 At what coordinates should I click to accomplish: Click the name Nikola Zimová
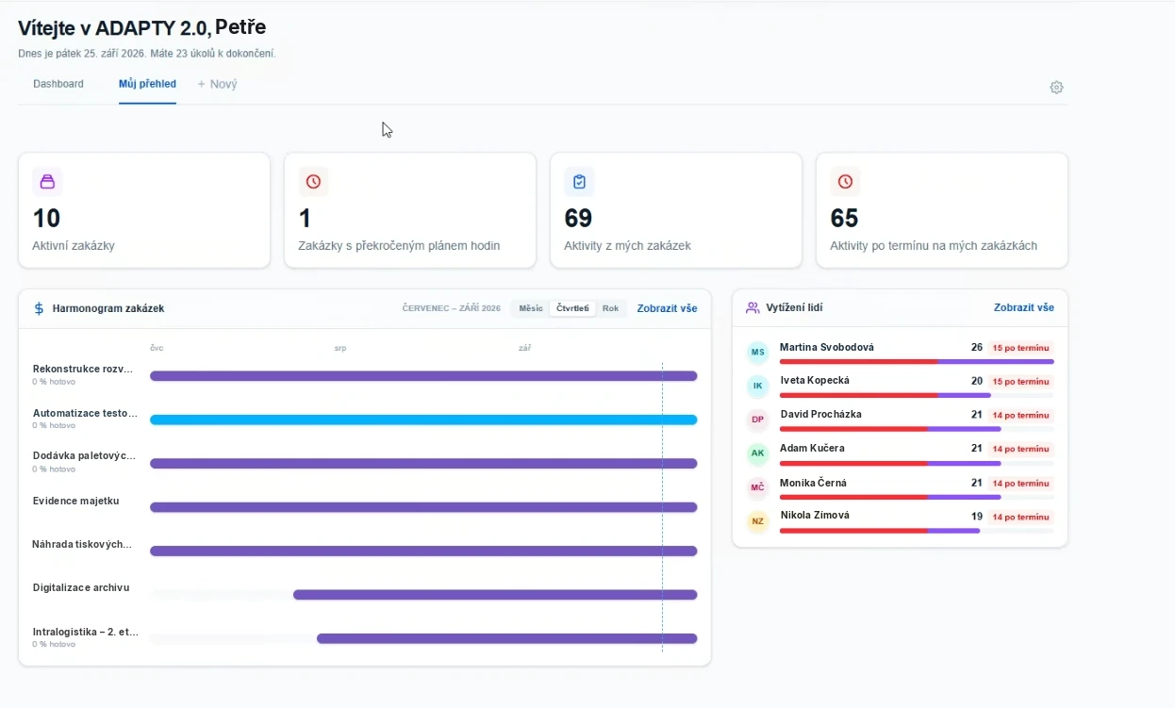pyautogui.click(x=815, y=515)
